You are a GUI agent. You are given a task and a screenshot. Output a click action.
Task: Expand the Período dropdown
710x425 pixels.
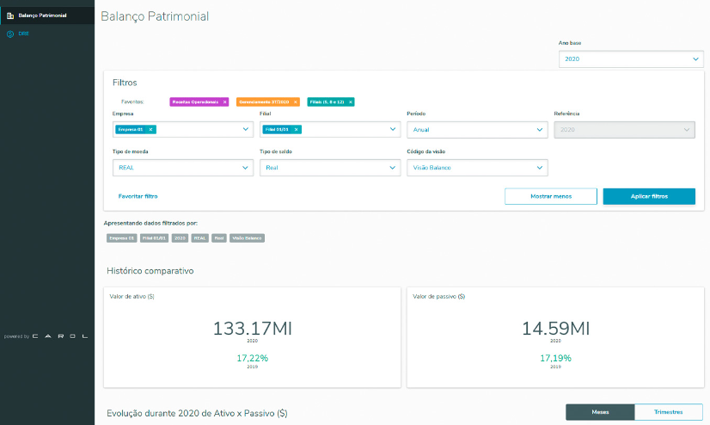pos(539,129)
